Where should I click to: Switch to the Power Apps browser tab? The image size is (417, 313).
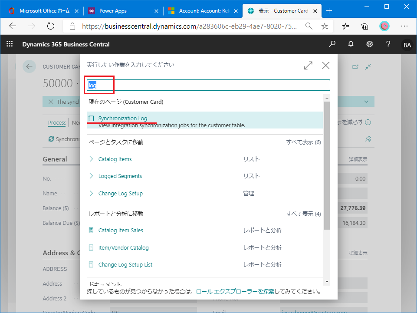pyautogui.click(x=113, y=11)
